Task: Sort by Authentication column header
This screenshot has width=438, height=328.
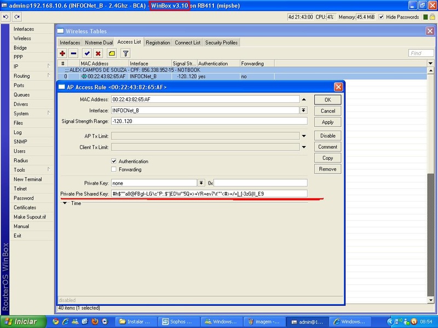Action: pos(218,63)
